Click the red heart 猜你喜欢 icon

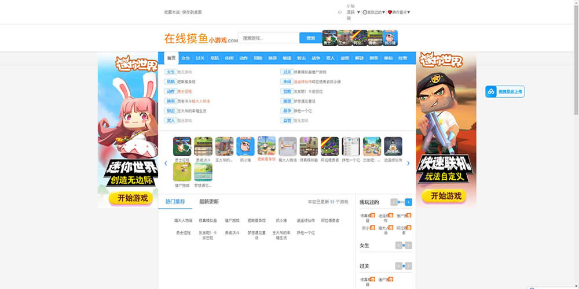pos(390,12)
